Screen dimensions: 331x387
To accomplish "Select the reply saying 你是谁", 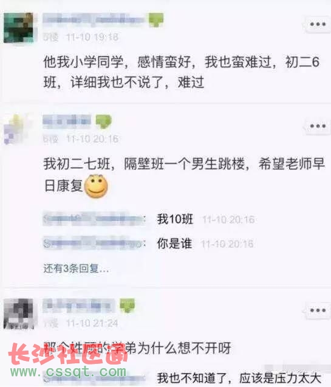I will [174, 244].
